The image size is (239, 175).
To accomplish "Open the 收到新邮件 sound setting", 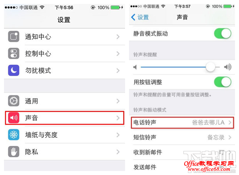I will click(182, 152).
